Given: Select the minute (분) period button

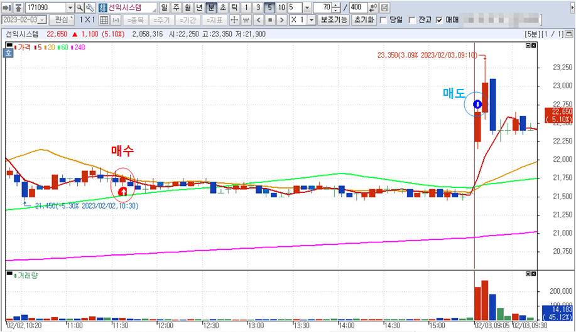Looking at the screenshot, I should pos(211,8).
